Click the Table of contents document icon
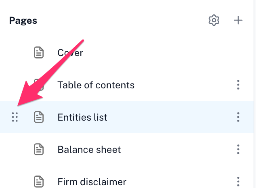Image resolution: width=256 pixels, height=188 pixels. pyautogui.click(x=39, y=85)
